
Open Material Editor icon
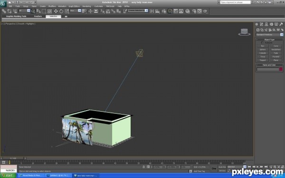click(x=188, y=11)
